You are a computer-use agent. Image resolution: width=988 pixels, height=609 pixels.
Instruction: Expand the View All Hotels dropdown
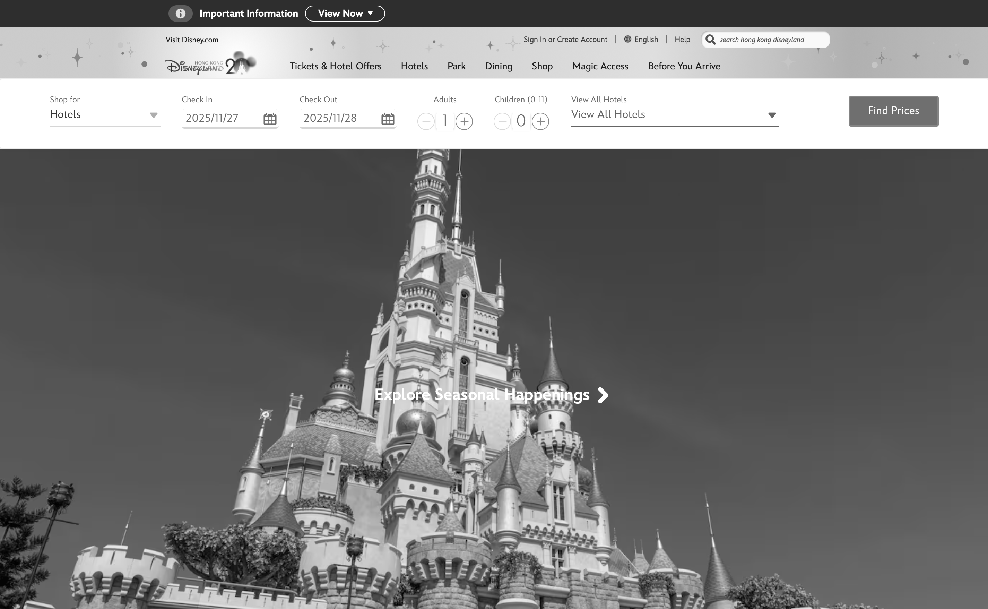[x=674, y=115]
